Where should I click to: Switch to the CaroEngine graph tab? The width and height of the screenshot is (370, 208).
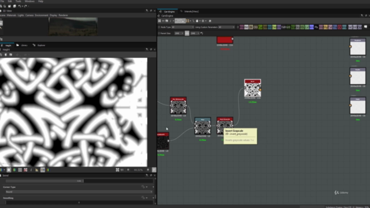(167, 12)
